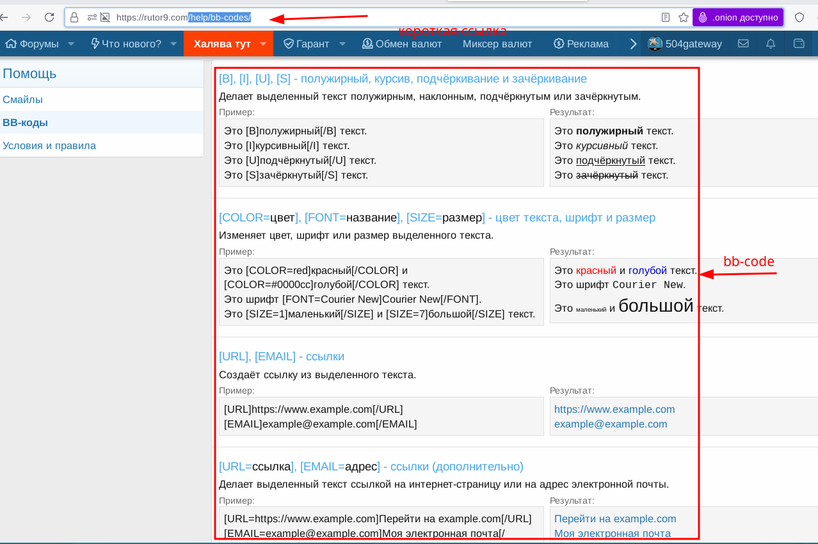This screenshot has width=818, height=544.
Task: Click the .onion доступно button
Action: pos(738,17)
